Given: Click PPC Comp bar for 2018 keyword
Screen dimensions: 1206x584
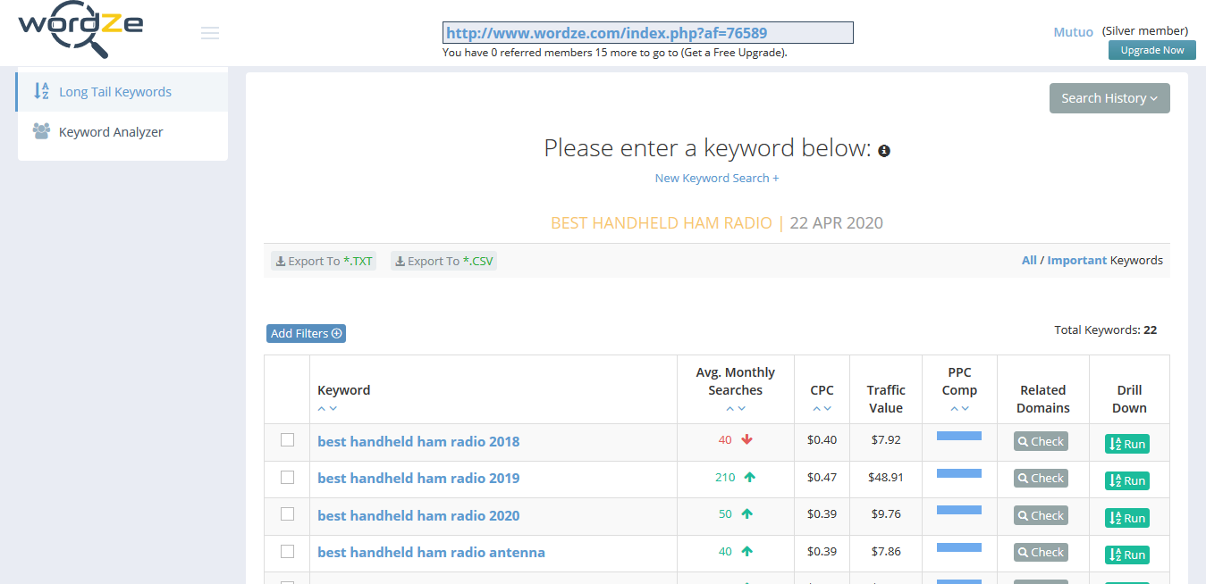Looking at the screenshot, I should pos(959,436).
